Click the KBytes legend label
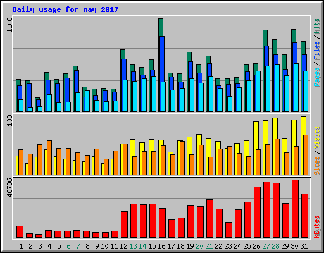Screen dimensions: 324x253 tap(317, 227)
